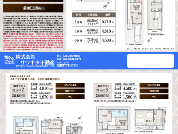Click the WIC banner in PLAN 3 section
Screen dimensions: 178x134
coord(154,97)
